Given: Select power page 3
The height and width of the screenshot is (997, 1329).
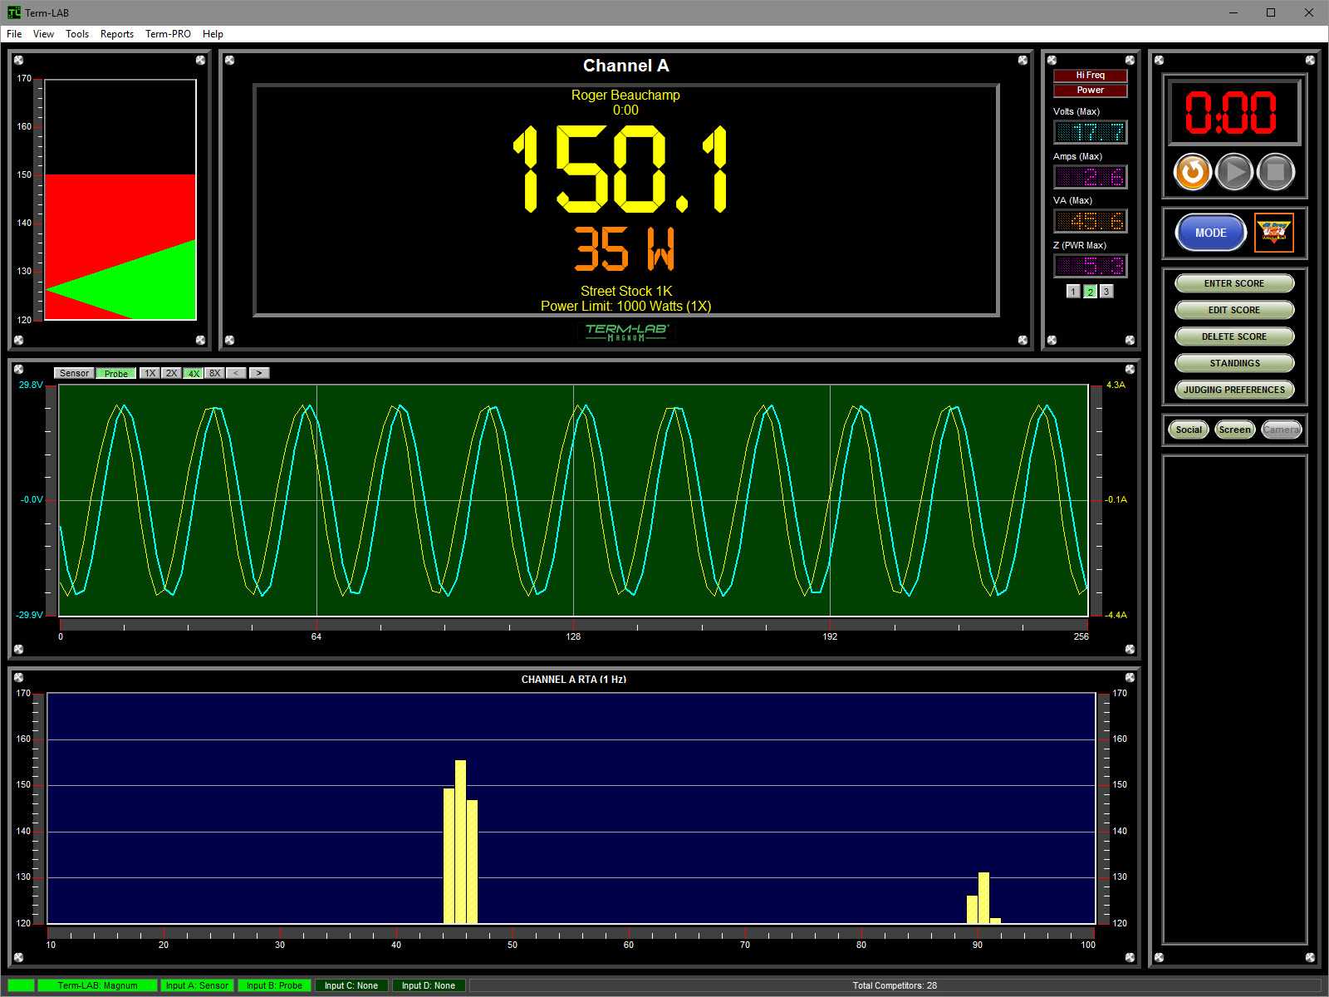Looking at the screenshot, I should [1106, 292].
